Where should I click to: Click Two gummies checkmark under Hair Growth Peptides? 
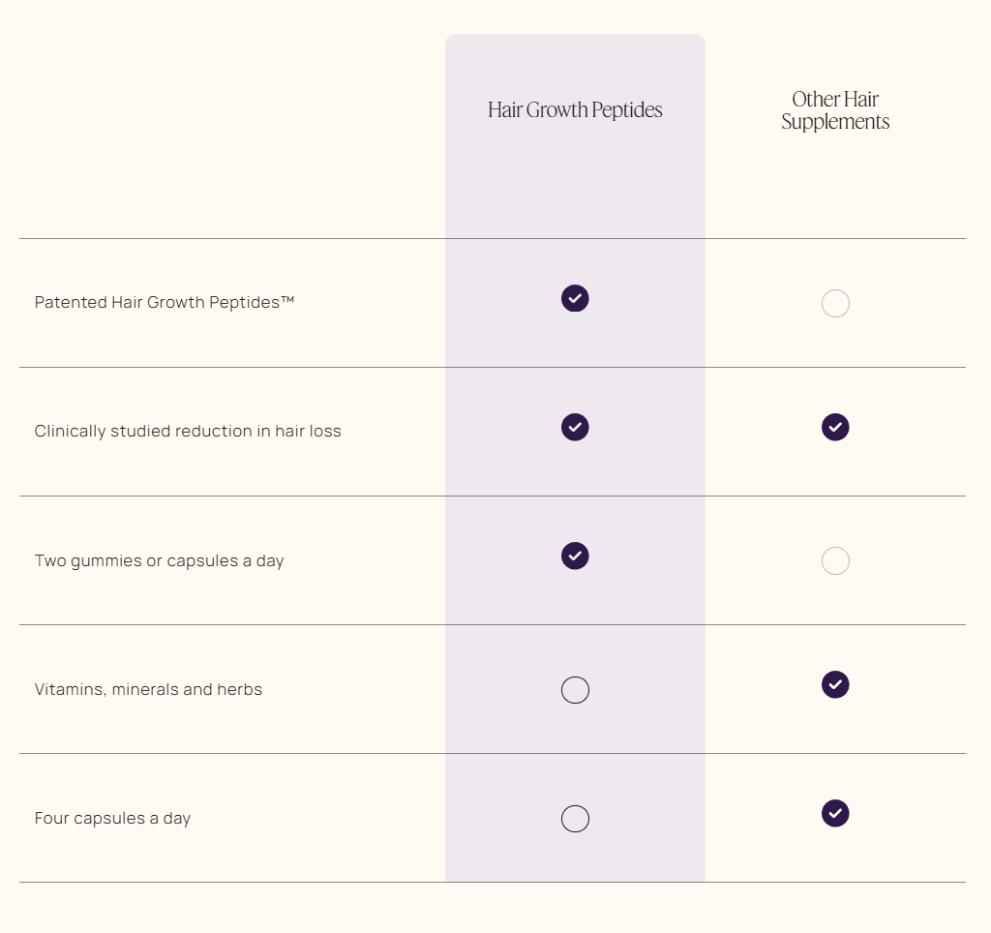[575, 556]
